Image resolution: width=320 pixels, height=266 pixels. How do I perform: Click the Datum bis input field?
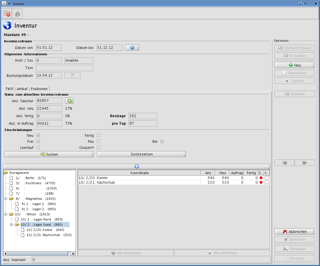[109, 48]
